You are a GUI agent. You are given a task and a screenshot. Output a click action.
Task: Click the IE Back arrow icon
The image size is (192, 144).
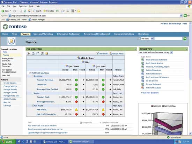point(3,11)
